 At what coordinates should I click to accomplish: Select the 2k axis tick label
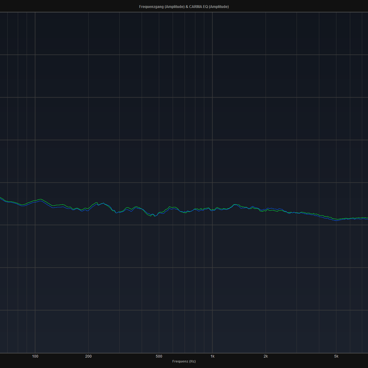266,356
